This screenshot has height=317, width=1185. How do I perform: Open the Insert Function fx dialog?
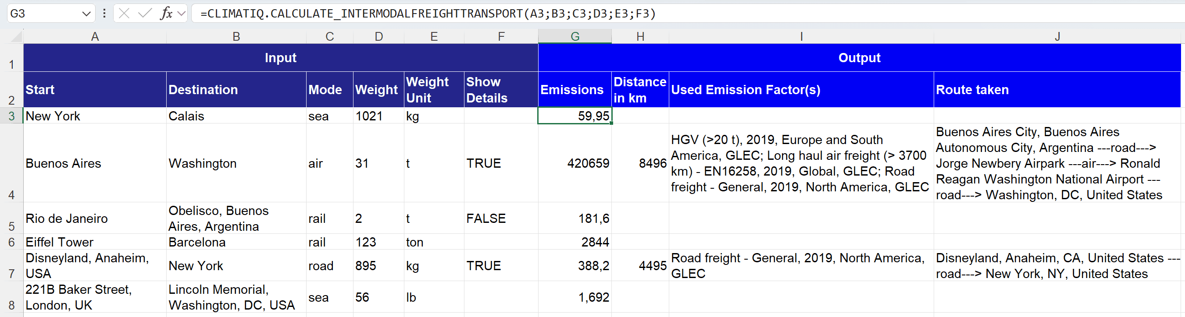(x=166, y=13)
